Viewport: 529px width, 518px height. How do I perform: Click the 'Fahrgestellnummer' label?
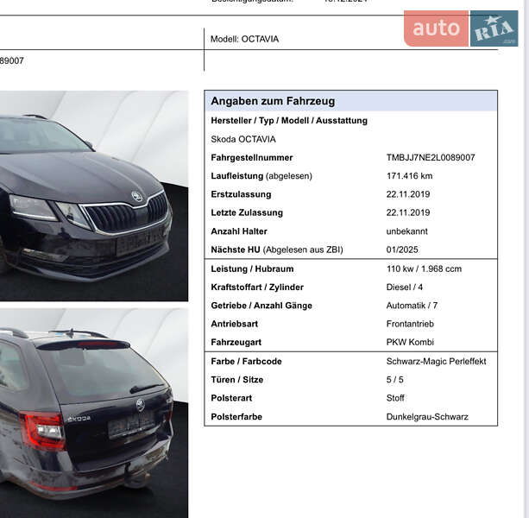[252, 158]
